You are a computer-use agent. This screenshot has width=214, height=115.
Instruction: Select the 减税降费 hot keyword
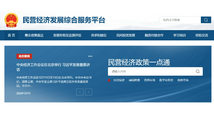click(x=134, y=80)
